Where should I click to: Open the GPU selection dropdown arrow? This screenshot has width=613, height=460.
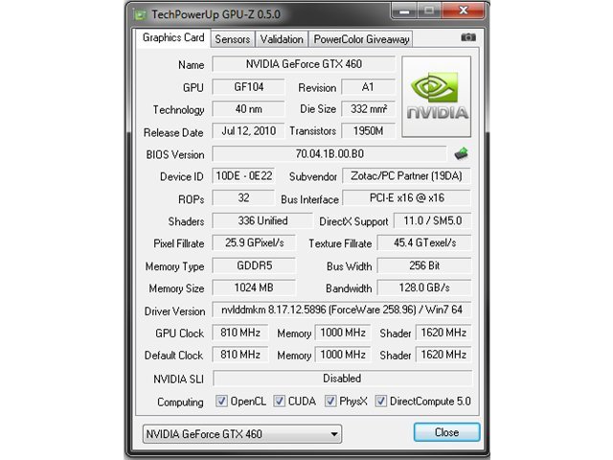[334, 434]
